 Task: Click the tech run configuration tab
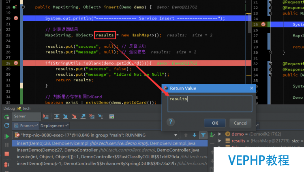tap(24, 108)
